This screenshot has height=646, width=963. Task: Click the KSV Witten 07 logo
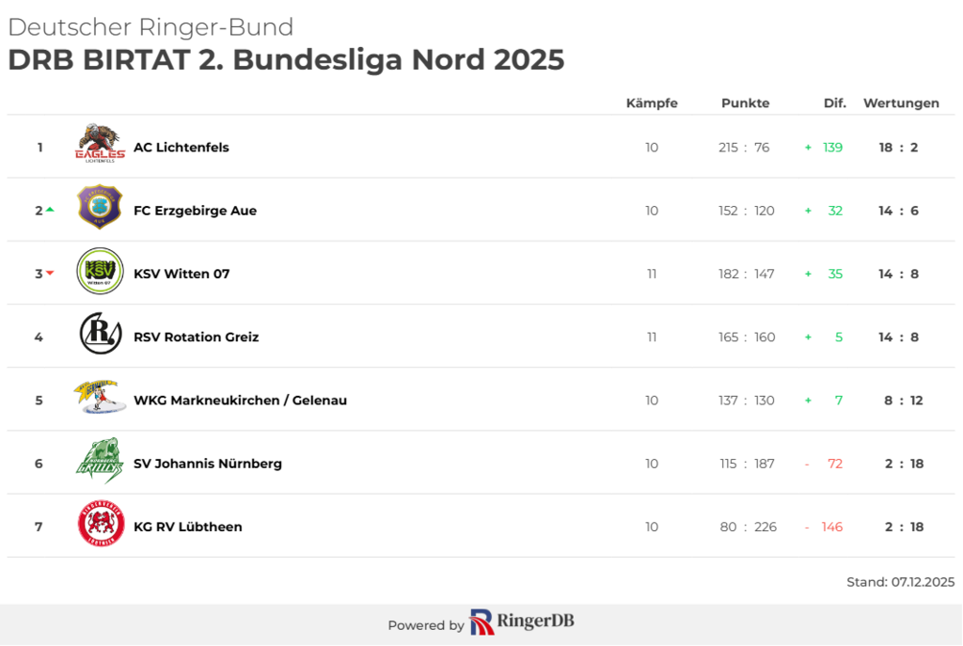100,272
